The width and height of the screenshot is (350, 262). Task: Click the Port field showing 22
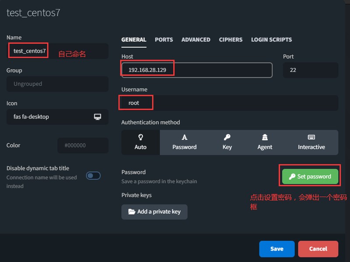tap(311, 70)
